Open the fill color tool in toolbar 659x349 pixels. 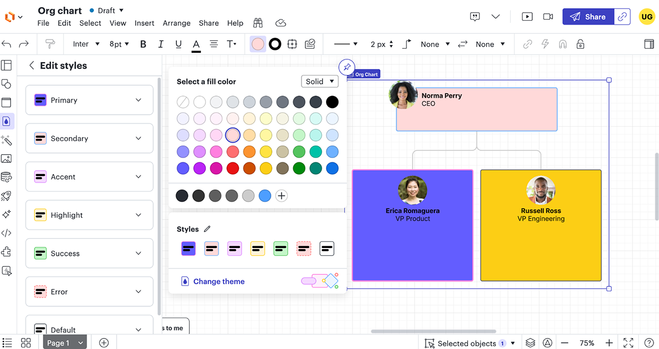coord(258,44)
